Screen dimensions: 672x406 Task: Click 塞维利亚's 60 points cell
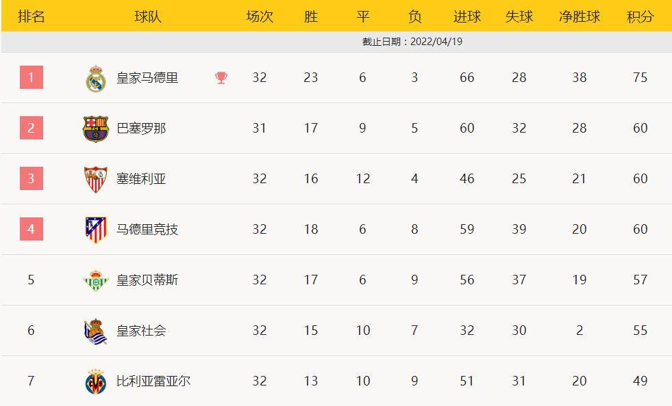(640, 179)
